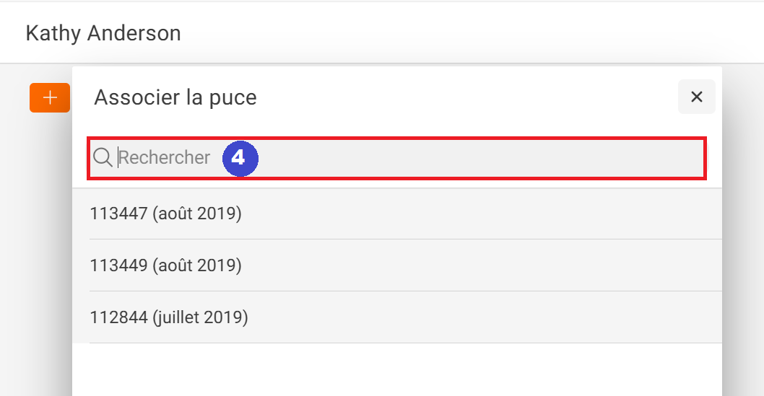764x396 pixels.
Task: Select chip 113447 (août 2019)
Action: [x=397, y=214]
